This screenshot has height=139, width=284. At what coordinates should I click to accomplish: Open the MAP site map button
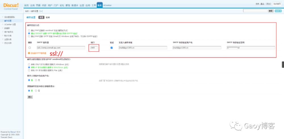(278, 11)
